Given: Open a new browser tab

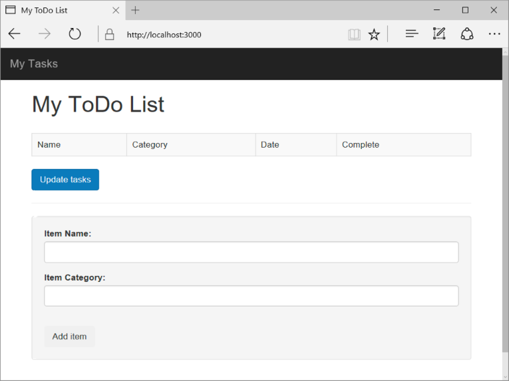Looking at the screenshot, I should [x=136, y=10].
